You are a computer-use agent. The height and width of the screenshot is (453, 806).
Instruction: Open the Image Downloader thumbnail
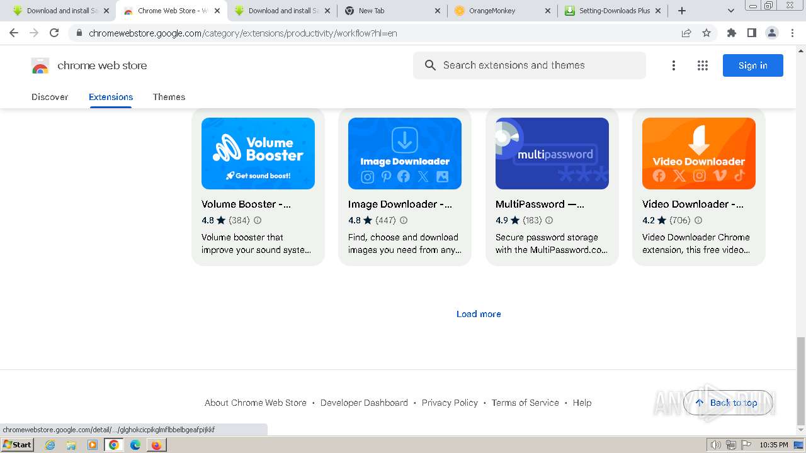pos(405,154)
